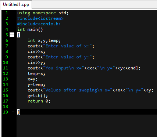
Task: Click line number 10 in gutter
Action: pyautogui.click(x=6, y=62)
